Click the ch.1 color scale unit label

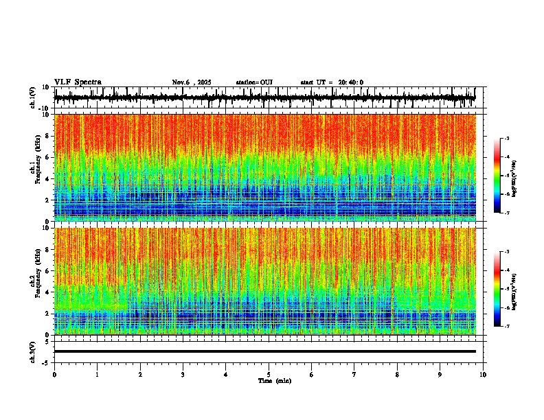pos(514,178)
